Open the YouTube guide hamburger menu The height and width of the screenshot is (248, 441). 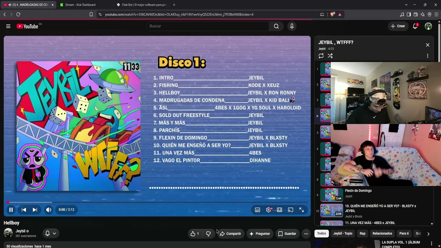pos(8,26)
